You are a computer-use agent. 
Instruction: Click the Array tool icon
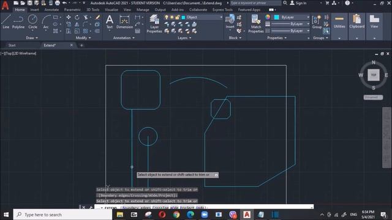click(x=86, y=31)
